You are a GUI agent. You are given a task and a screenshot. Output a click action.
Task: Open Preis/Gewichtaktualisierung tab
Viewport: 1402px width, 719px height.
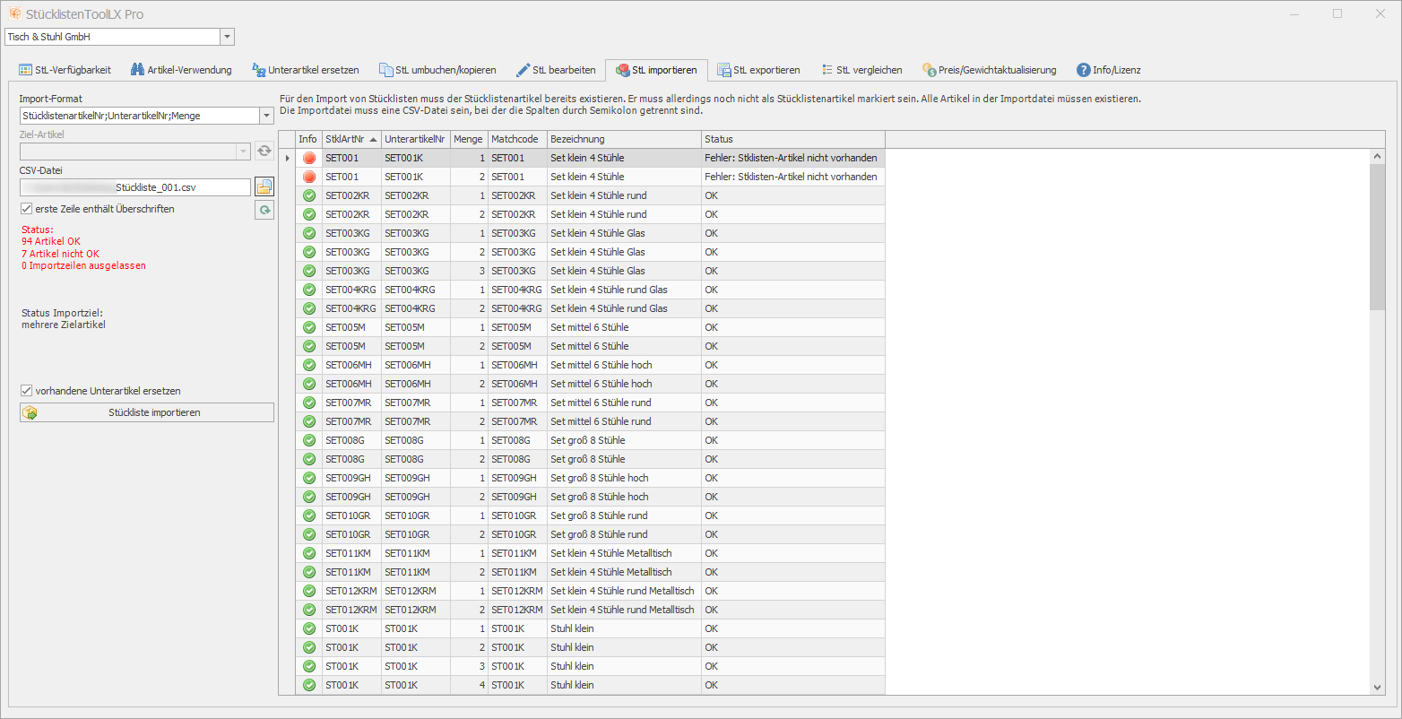[x=990, y=70]
